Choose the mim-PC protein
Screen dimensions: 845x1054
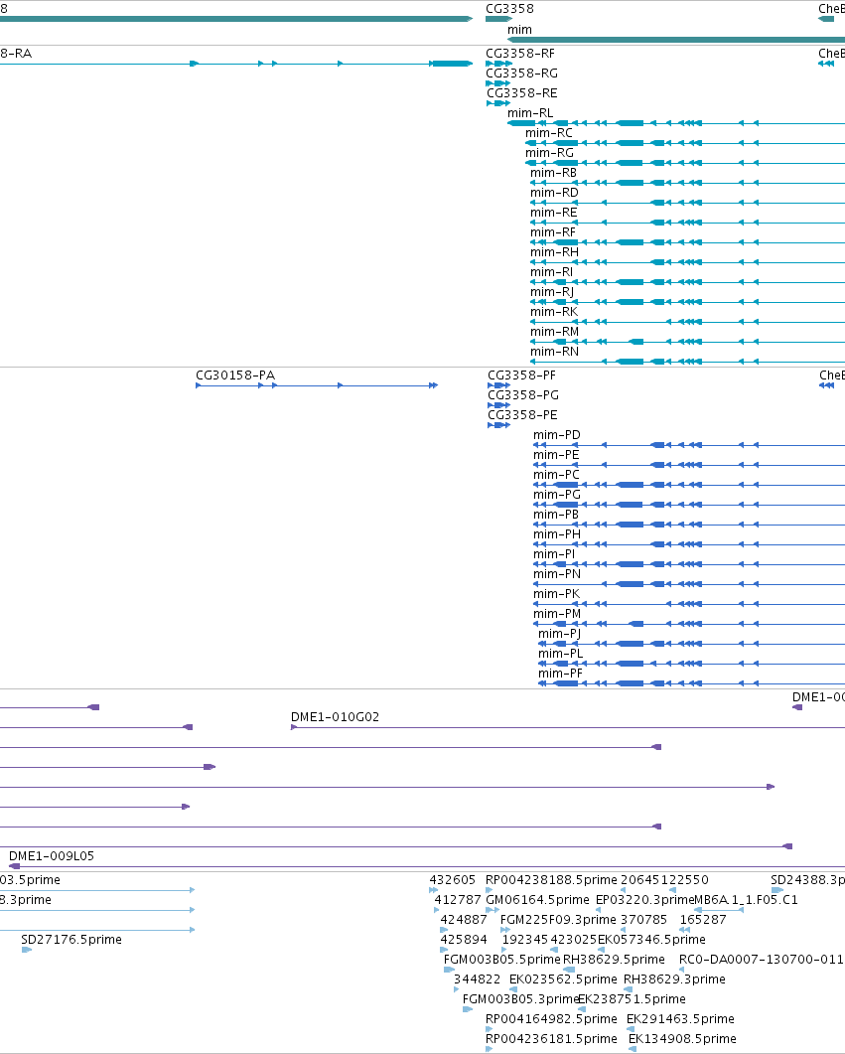coord(556,475)
